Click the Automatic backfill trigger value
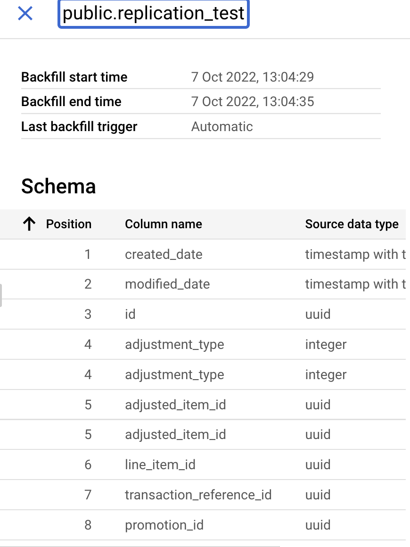The height and width of the screenshot is (547, 410). pyautogui.click(x=222, y=126)
